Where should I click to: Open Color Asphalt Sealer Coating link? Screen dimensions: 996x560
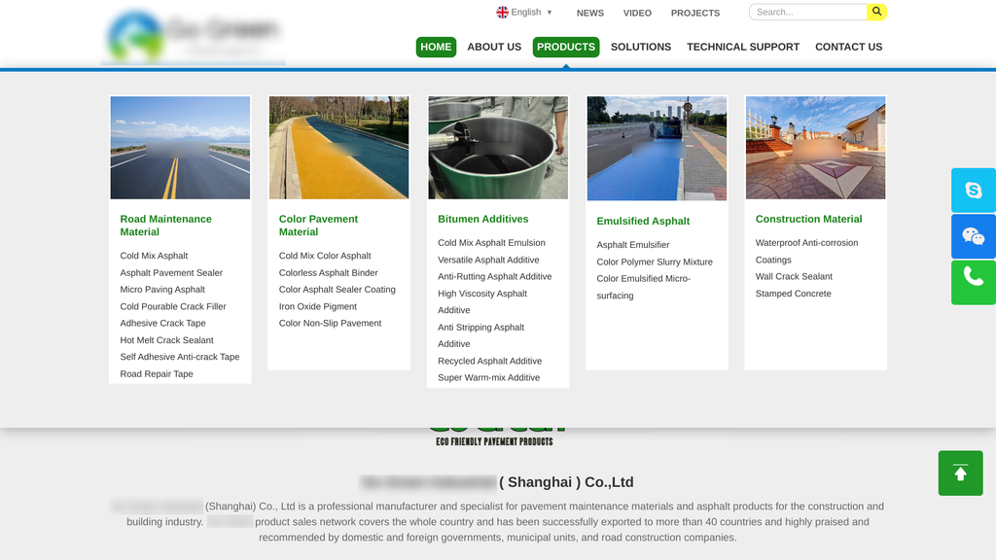coord(338,290)
